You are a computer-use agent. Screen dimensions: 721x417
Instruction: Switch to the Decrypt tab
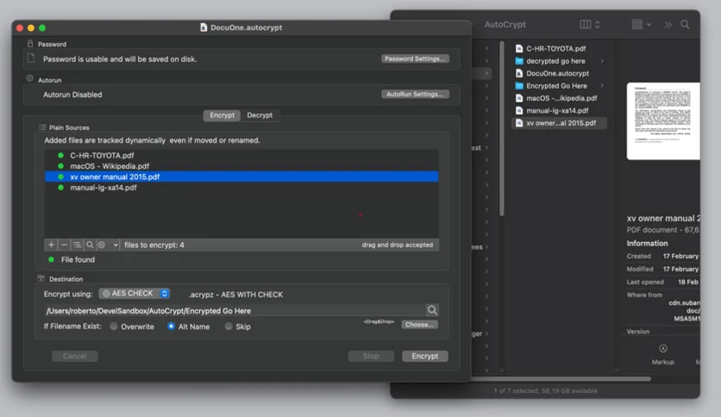[260, 115]
